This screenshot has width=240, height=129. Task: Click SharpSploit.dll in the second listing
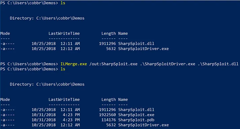136,110
